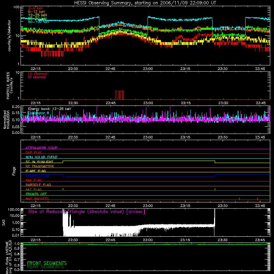Click the '3-6 keV' legend label
Image resolution: width=274 pixels, height=274 pixels.
[x=36, y=8]
